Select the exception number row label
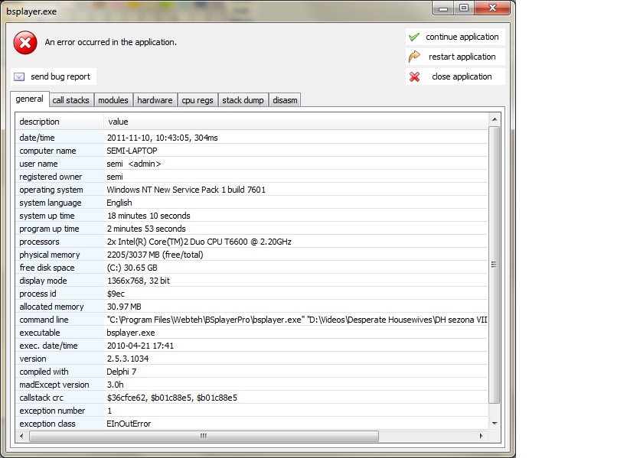 (x=52, y=411)
